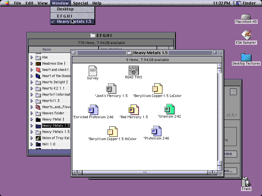Click the highlighted "Heavy Metals 1.5" row name

click(56, 126)
